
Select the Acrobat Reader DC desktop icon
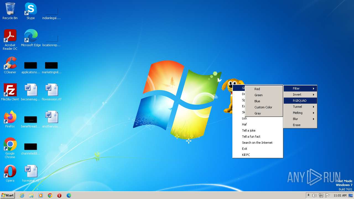10,40
